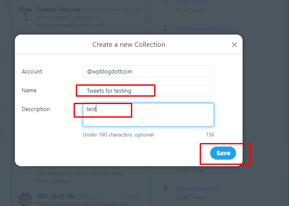289x206 pixels.
Task: Open the Aug 23 tweet timestamp
Action: [131, 10]
